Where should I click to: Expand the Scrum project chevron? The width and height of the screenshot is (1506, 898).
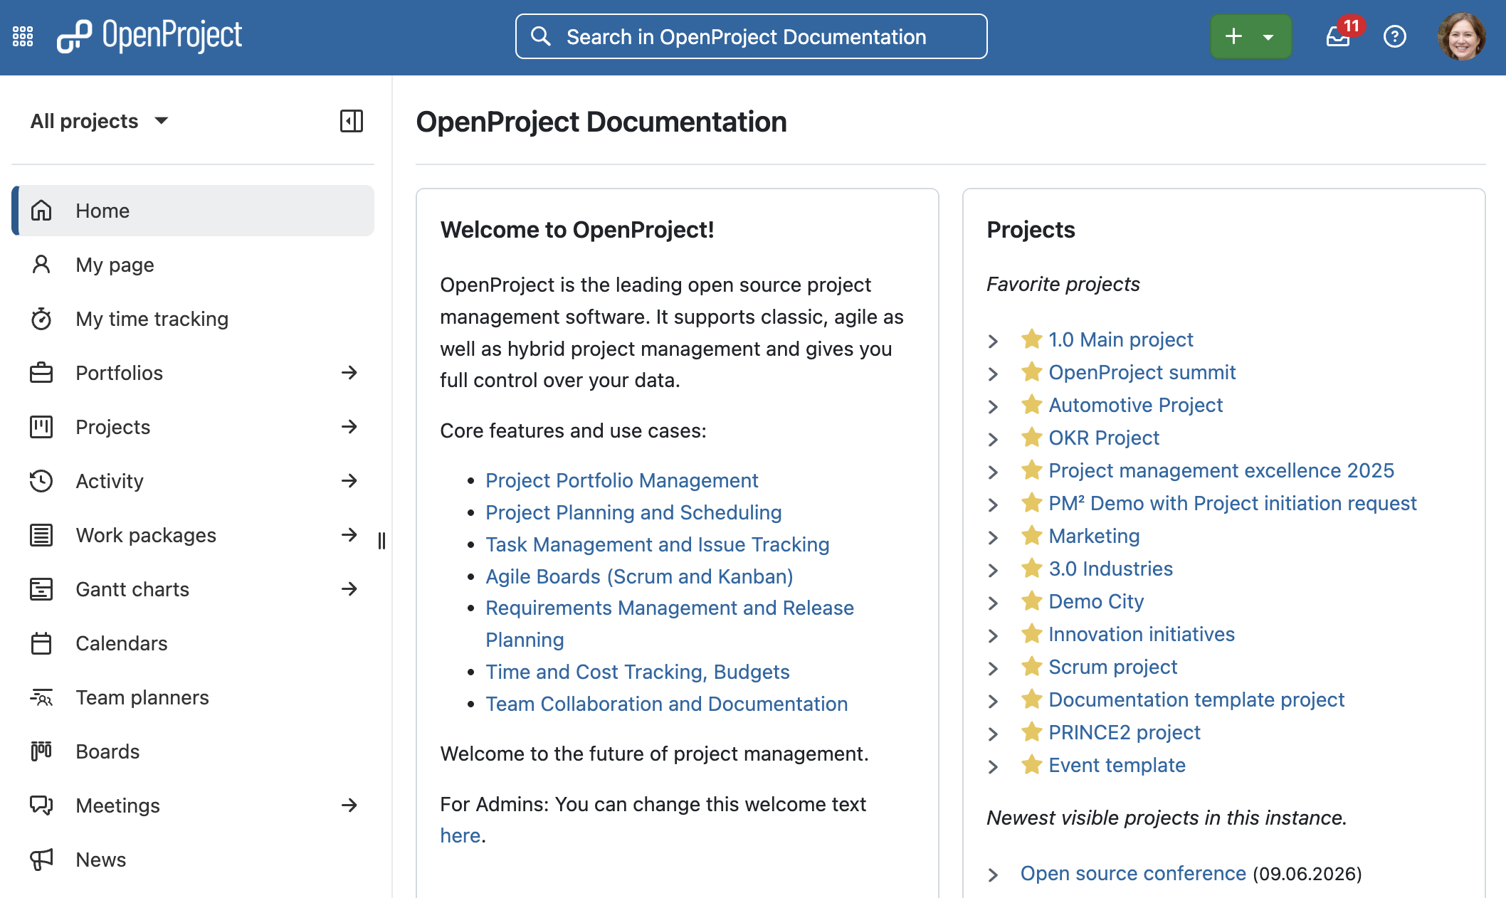point(994,668)
